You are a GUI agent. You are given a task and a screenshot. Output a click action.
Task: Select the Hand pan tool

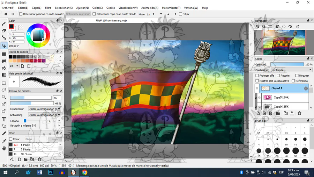4,149
